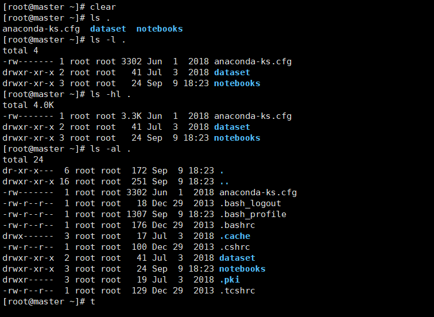Screen dimensions: 434x317
Task: Click the 3.3K file size value
Action: pyautogui.click(x=131, y=116)
